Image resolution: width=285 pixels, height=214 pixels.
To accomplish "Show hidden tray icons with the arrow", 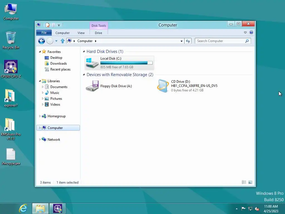I will click(x=237, y=209).
